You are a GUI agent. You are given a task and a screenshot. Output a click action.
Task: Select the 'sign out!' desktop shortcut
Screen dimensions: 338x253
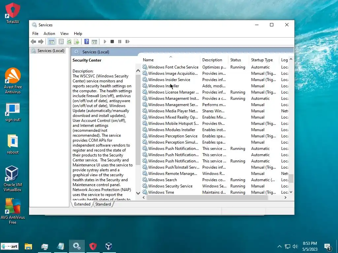click(x=13, y=112)
